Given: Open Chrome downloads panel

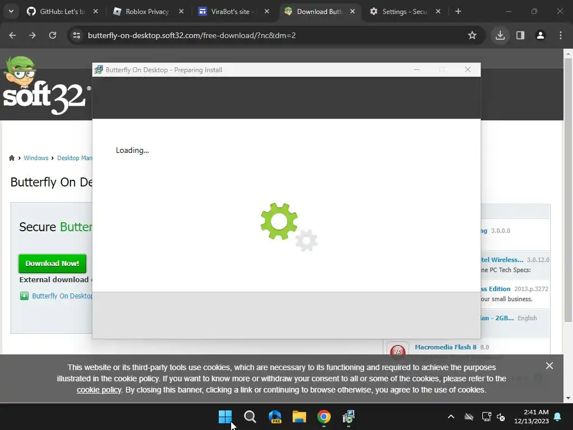Looking at the screenshot, I should tap(500, 35).
